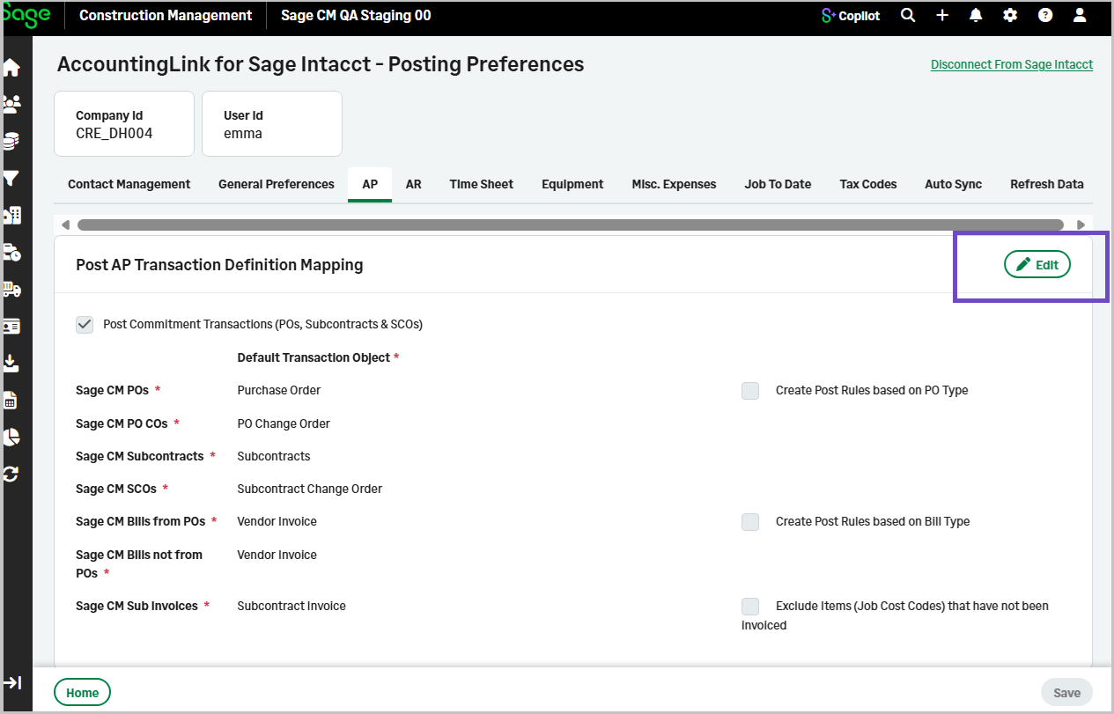
Task: Click the plus quick-add icon in header
Action: pos(942,16)
